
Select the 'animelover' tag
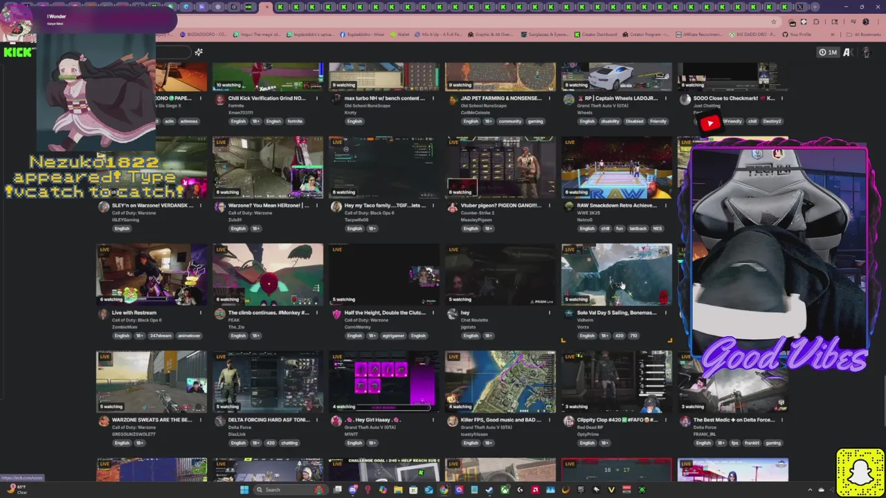[189, 335]
